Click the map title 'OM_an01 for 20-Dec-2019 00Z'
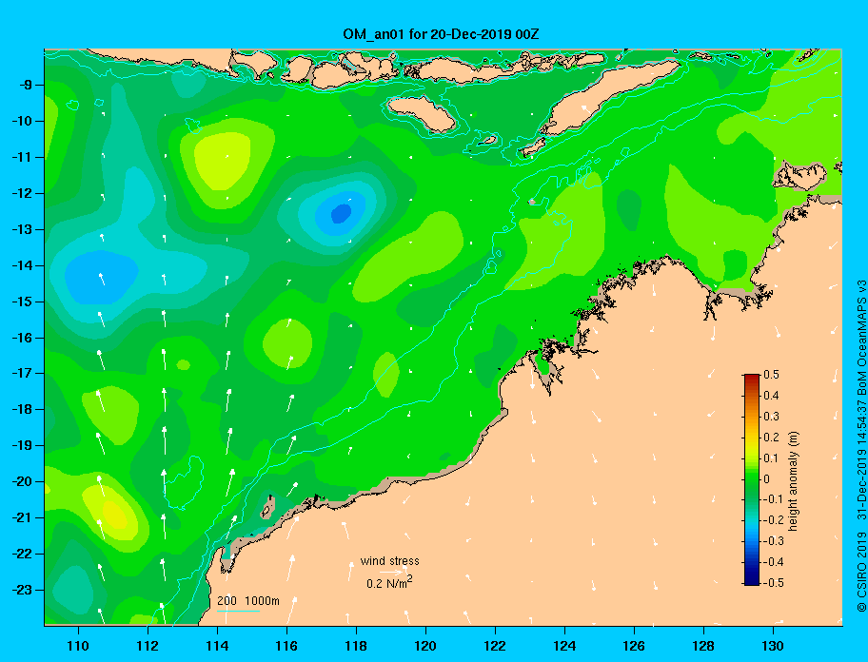The width and height of the screenshot is (868, 662). [441, 34]
